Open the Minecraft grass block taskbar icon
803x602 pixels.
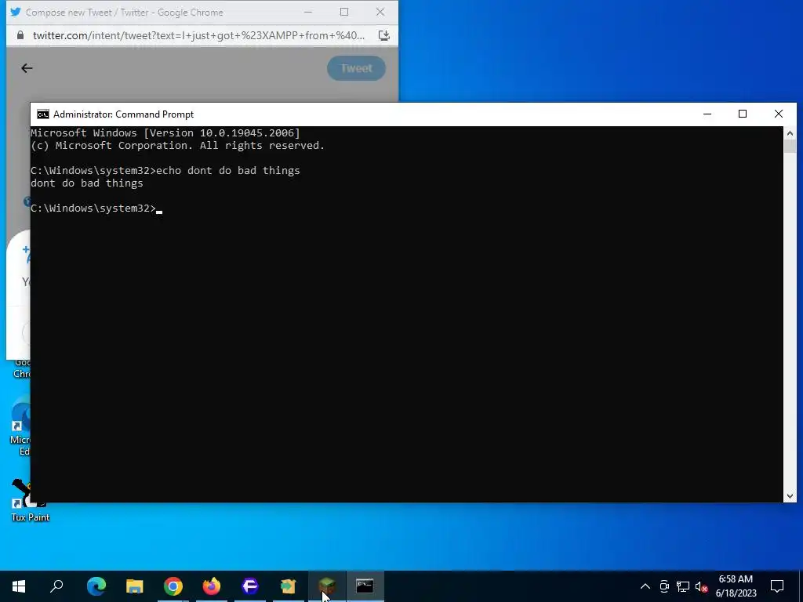pyautogui.click(x=327, y=586)
